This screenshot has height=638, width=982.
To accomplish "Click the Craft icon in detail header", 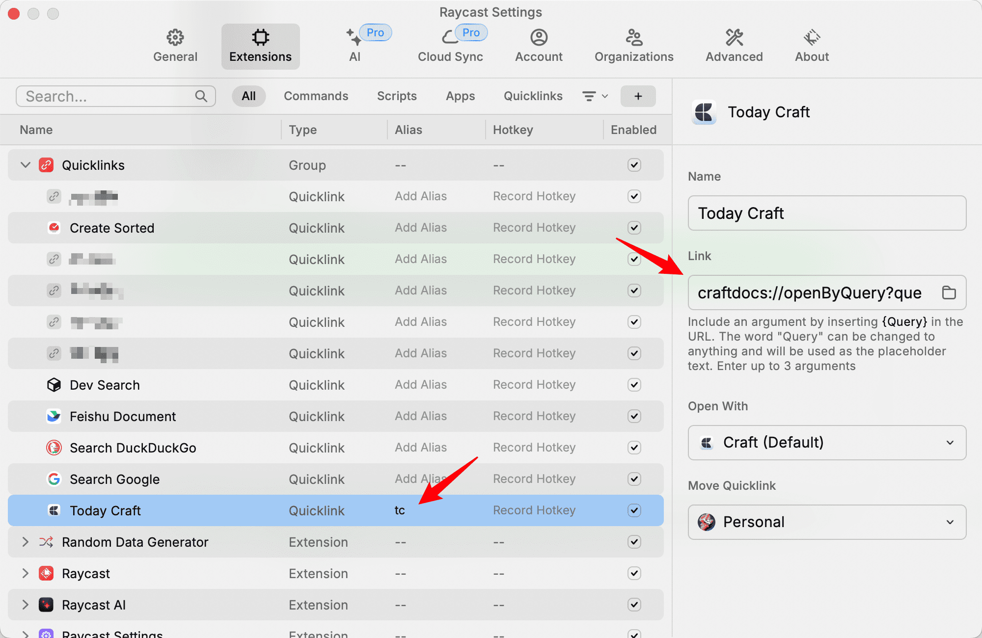I will pyautogui.click(x=704, y=112).
